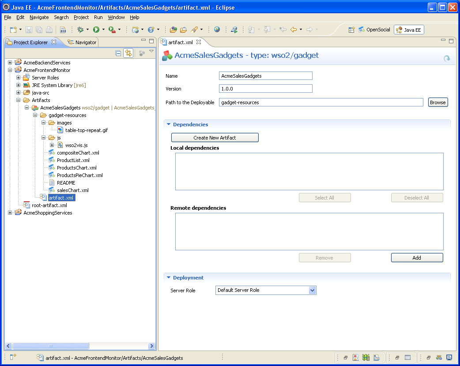The height and width of the screenshot is (366, 460).
Task: Click the Print toolbar icon
Action: click(x=49, y=30)
